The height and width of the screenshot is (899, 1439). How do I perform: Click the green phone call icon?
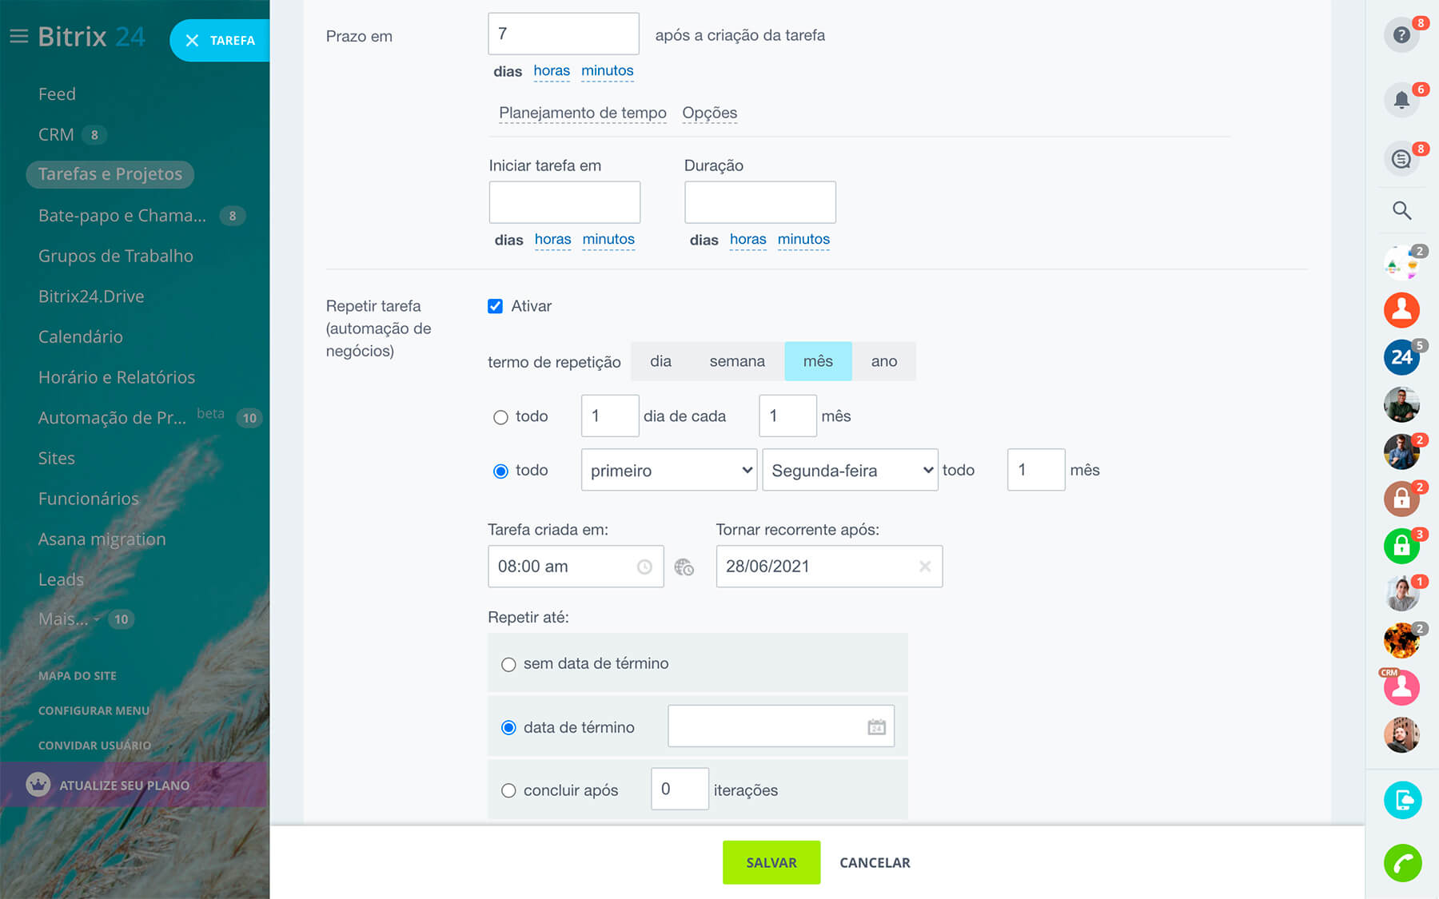pyautogui.click(x=1402, y=863)
